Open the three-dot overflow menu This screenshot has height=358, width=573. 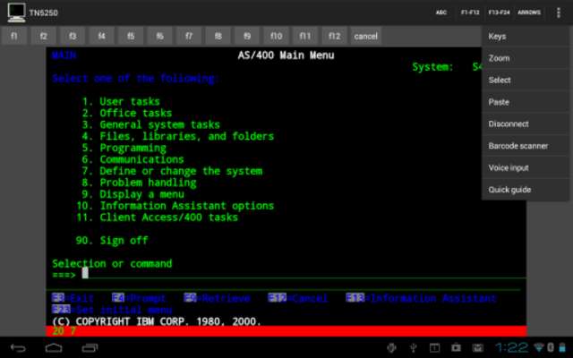click(558, 13)
